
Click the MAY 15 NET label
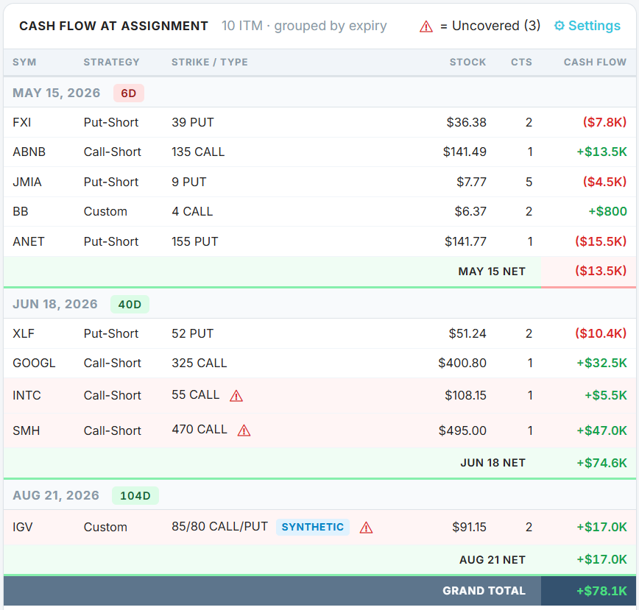(x=492, y=272)
